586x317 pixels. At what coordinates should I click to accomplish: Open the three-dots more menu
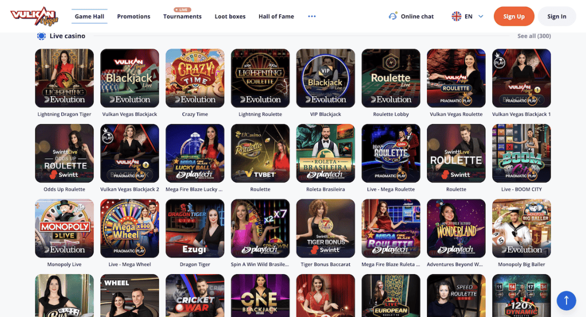click(x=312, y=17)
